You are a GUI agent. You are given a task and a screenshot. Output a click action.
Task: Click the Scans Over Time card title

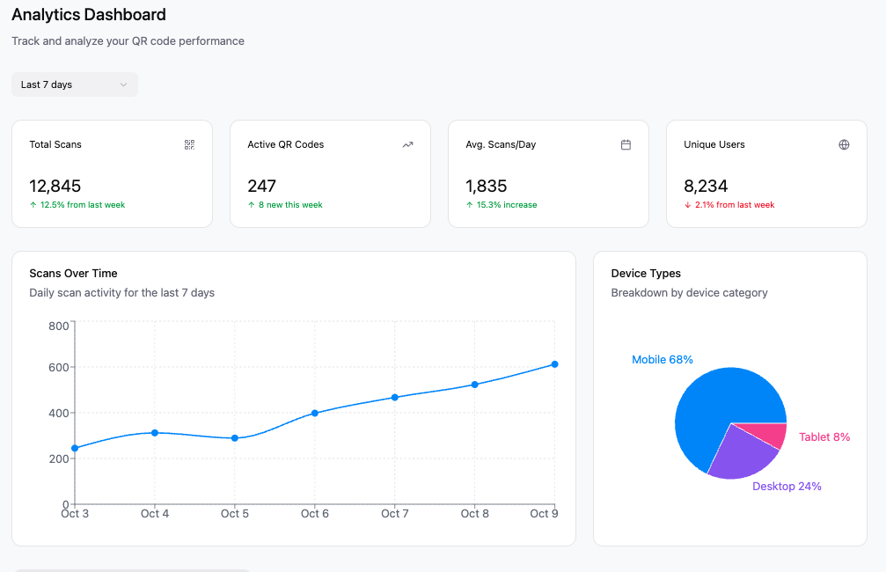[x=74, y=273]
